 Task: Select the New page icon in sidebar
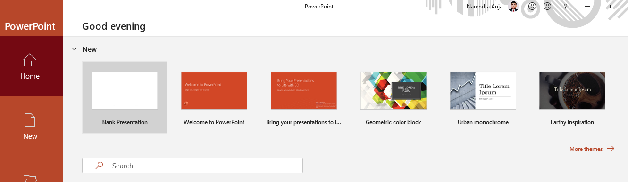(30, 120)
